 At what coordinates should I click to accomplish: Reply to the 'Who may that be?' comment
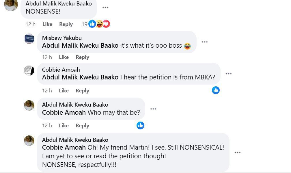point(82,126)
